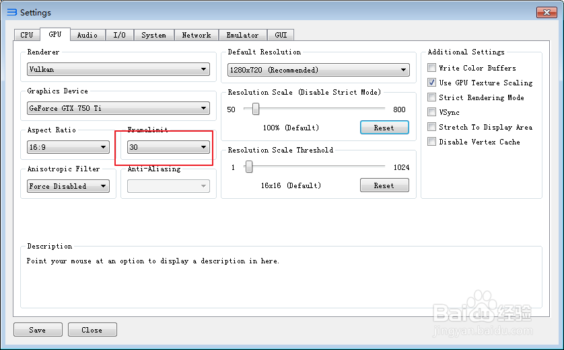Check Disable Vertex Cache option
This screenshot has height=350, width=564.
431,142
